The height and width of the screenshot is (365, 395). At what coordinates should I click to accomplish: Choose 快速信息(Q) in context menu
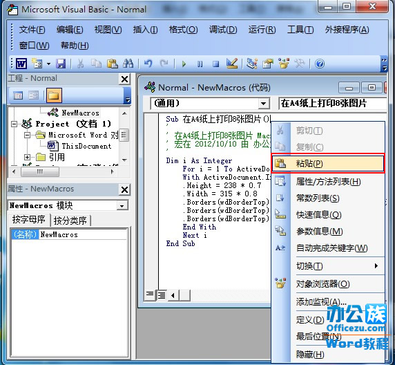328,215
